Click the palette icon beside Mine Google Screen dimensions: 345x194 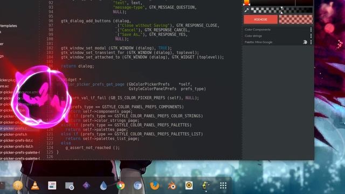(x=305, y=42)
